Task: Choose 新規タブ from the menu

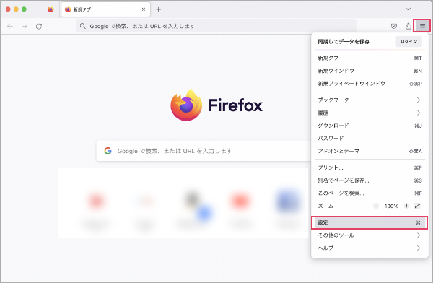Action: tap(369, 58)
